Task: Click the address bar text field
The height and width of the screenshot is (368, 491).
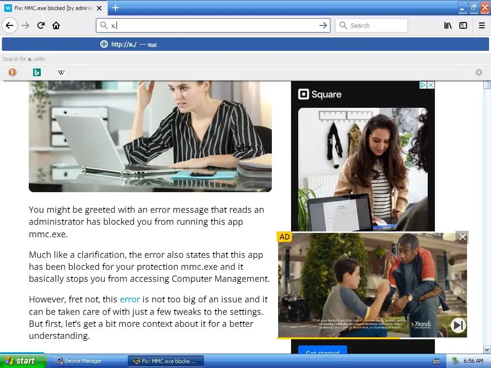Action: click(213, 25)
